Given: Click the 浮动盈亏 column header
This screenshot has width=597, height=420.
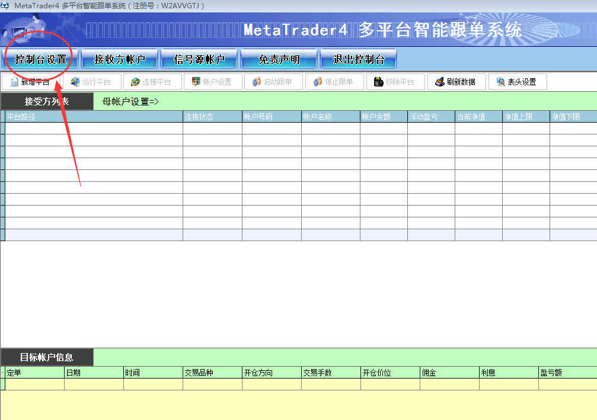Looking at the screenshot, I should [432, 117].
